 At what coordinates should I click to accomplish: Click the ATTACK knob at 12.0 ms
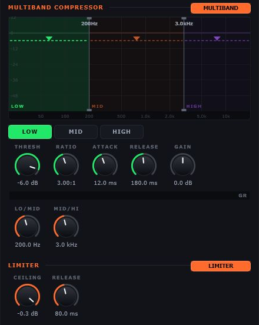pos(105,165)
